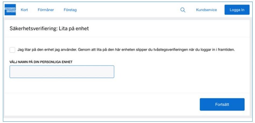The width and height of the screenshot is (255, 123).
Task: Click the 'Säkerhetsverifiering: Lita på enhet' heading
Action: pos(49,28)
